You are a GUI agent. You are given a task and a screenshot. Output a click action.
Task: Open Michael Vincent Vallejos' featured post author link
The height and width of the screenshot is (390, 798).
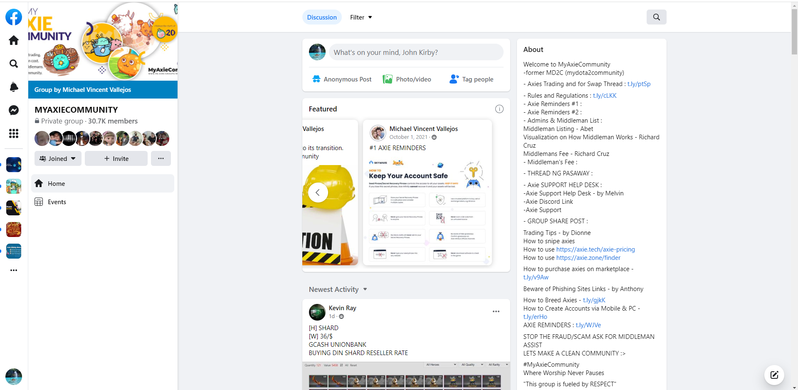click(423, 129)
